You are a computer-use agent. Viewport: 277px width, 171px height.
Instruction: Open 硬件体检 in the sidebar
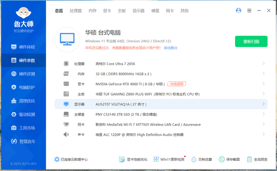tap(23, 47)
